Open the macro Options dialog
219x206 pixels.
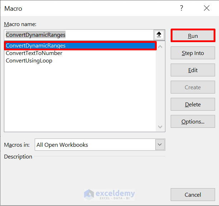(x=193, y=122)
